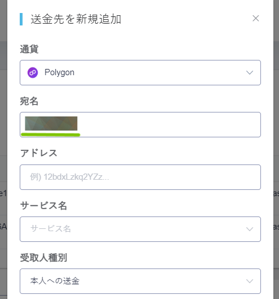Click the 受取人種別 field label
The width and height of the screenshot is (279, 299).
43,258
